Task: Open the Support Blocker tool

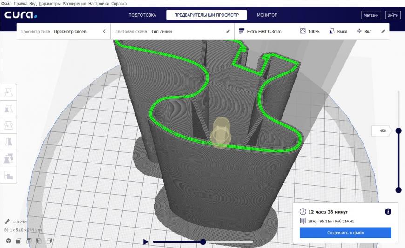Action: tap(8, 175)
